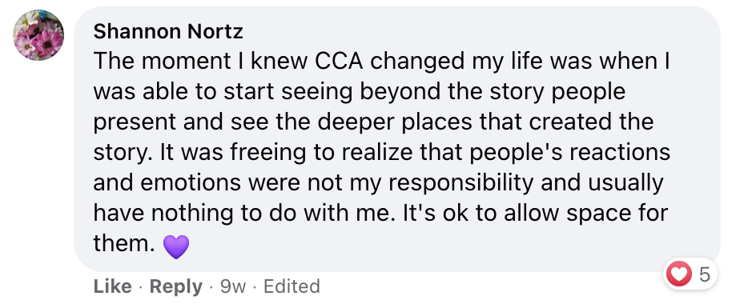Click the red heart reaction icon
This screenshot has height=304, width=748.
(679, 274)
